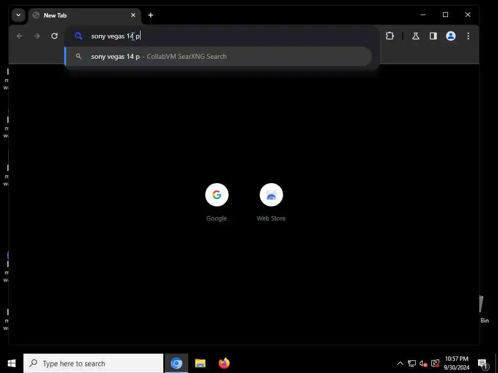This screenshot has width=498, height=373.
Task: Launch Firefox from the taskbar
Action: [x=224, y=363]
